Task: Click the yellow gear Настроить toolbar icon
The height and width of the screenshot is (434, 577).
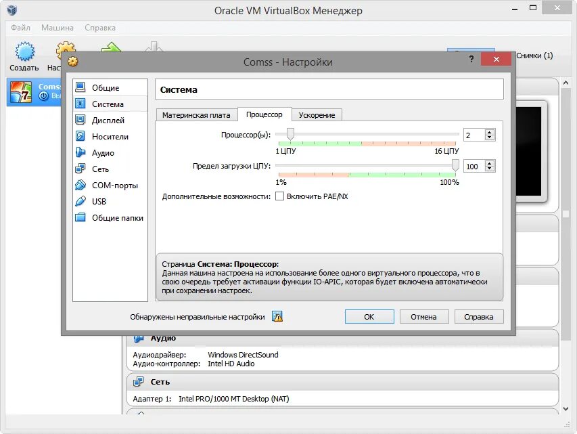Action: 66,47
